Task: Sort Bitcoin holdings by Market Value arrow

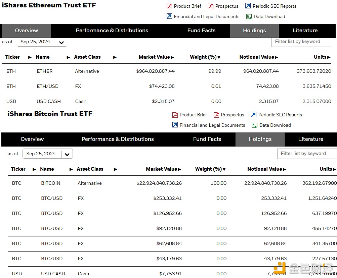Action: point(179,169)
